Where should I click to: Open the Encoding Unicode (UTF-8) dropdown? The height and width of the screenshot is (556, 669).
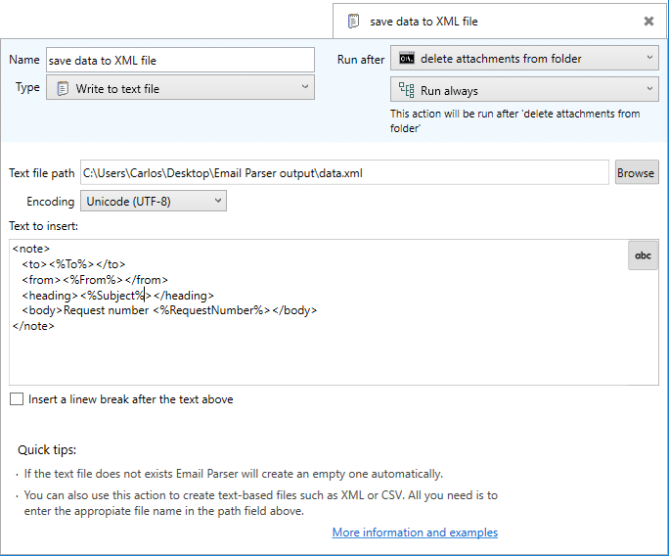pos(154,201)
